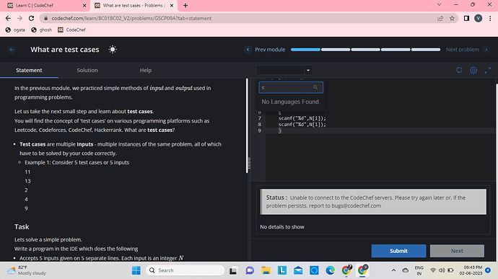This screenshot has height=279, width=498.
Task: Click the pane splitter handle between panels
Action: tap(249, 163)
